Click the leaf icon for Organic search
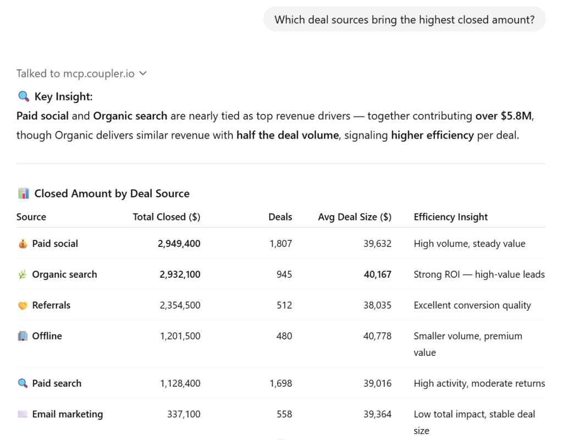The height and width of the screenshot is (440, 563). coord(23,274)
